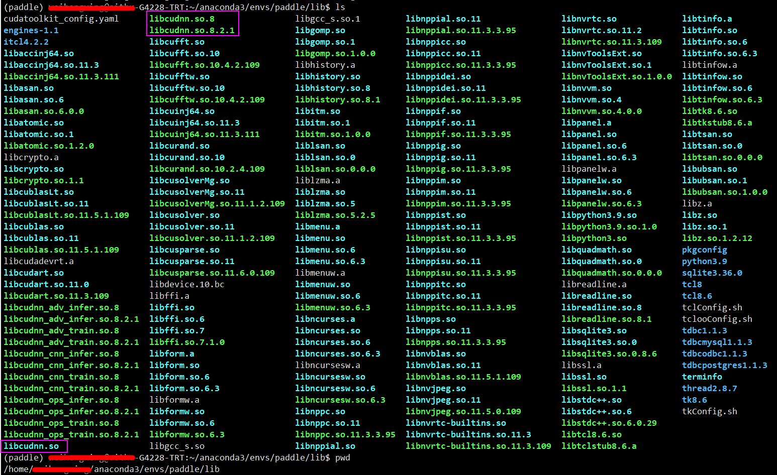
Task: Click the libcudadevrt.a file name
Action: [39, 261]
